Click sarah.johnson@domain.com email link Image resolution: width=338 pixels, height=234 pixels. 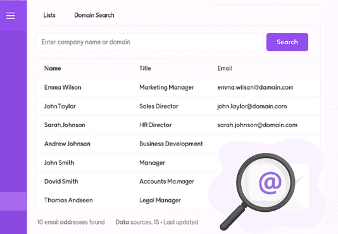257,125
